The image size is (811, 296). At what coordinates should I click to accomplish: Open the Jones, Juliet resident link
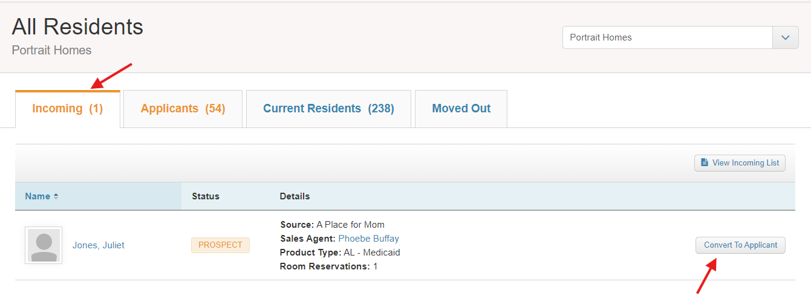click(x=99, y=245)
